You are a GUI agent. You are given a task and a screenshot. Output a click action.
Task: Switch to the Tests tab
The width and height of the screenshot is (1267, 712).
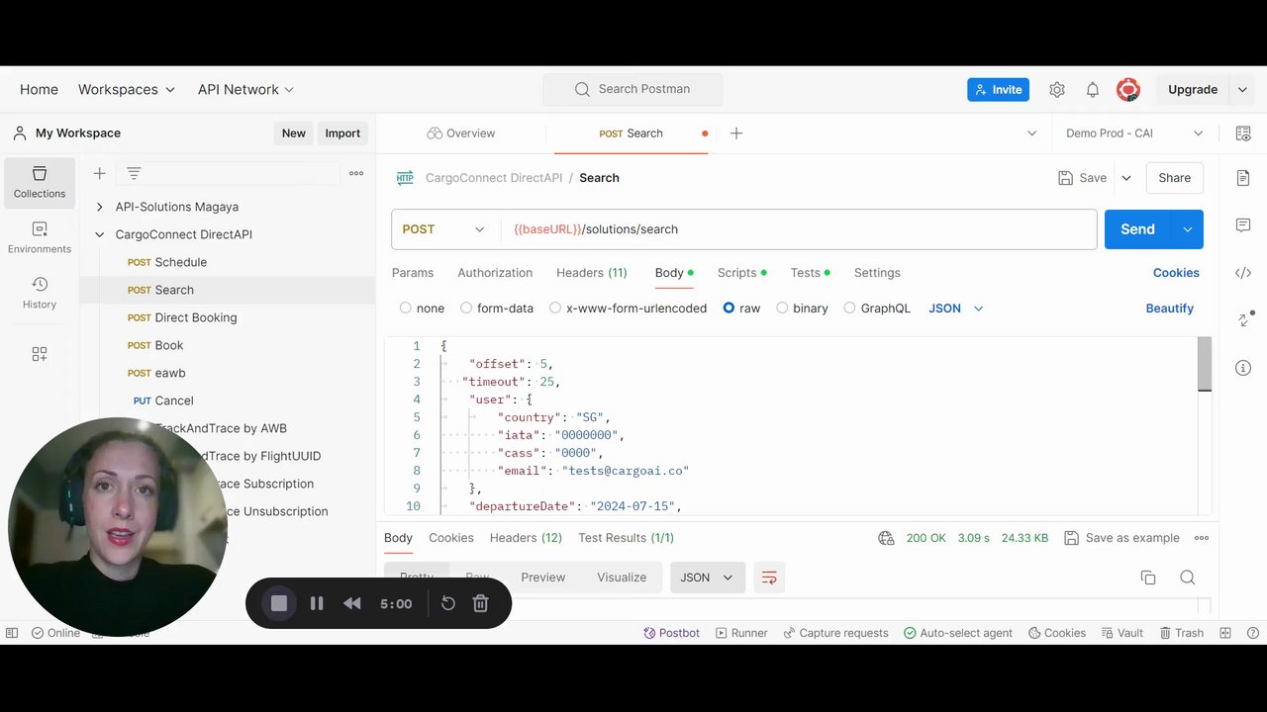click(x=810, y=273)
